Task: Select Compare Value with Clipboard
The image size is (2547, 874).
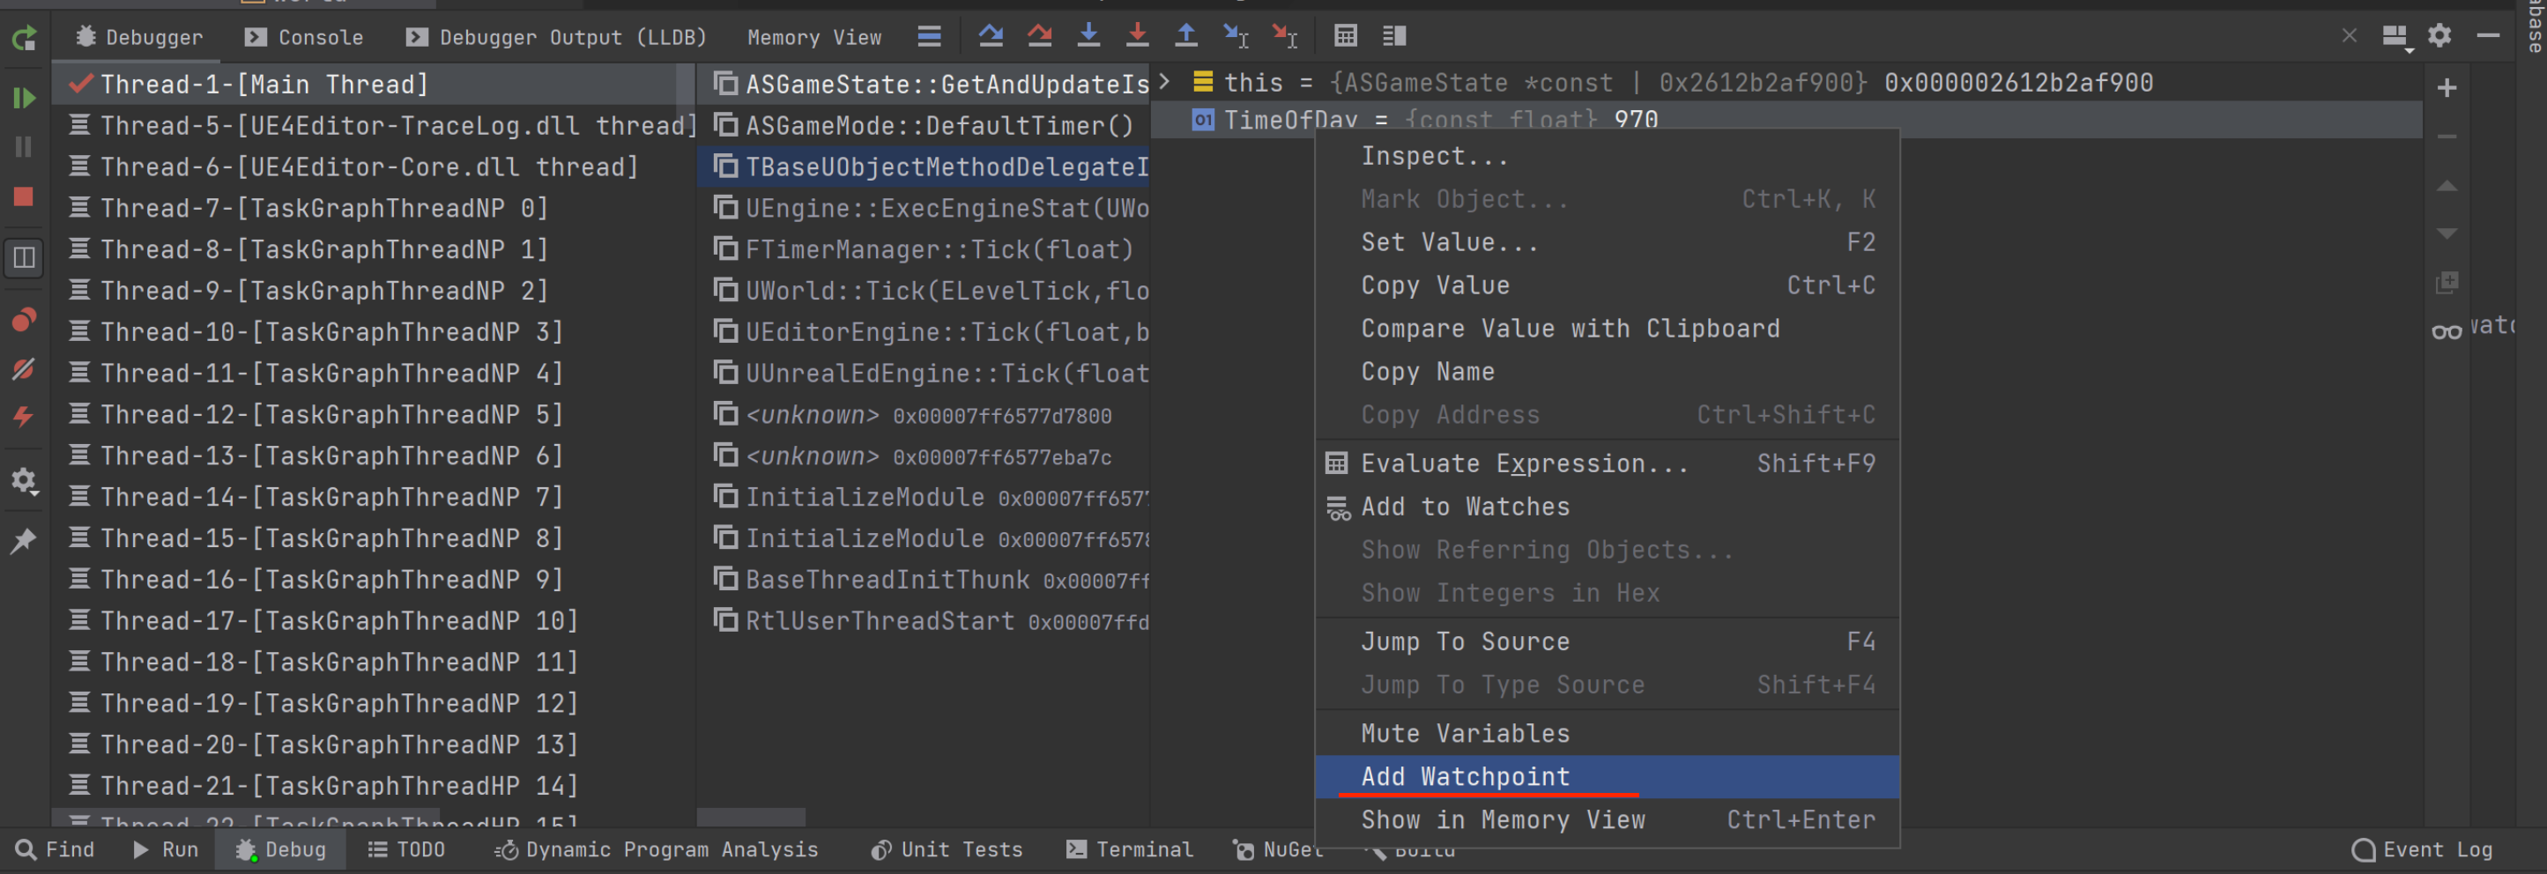Action: (x=1608, y=329)
